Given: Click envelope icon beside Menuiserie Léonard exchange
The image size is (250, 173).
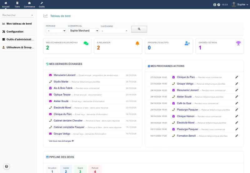Looking at the screenshot, I should tap(50, 75).
